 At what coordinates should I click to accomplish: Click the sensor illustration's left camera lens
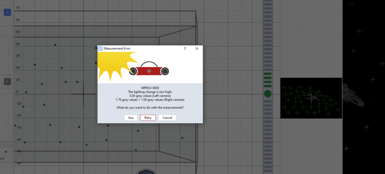point(134,71)
